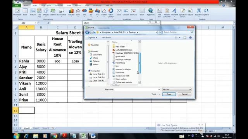Open recent pages dropdown beside Forward button
248x139 pixels.
(95, 32)
